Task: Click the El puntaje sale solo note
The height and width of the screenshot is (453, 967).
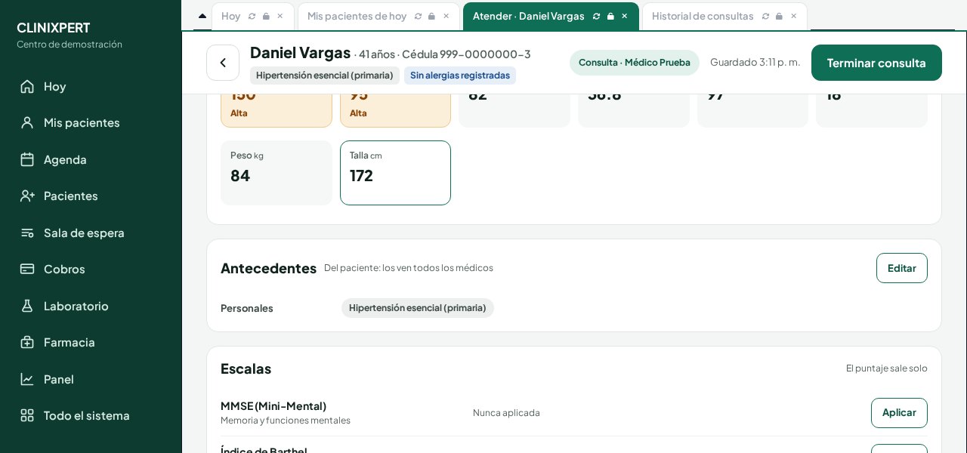Action: (887, 368)
